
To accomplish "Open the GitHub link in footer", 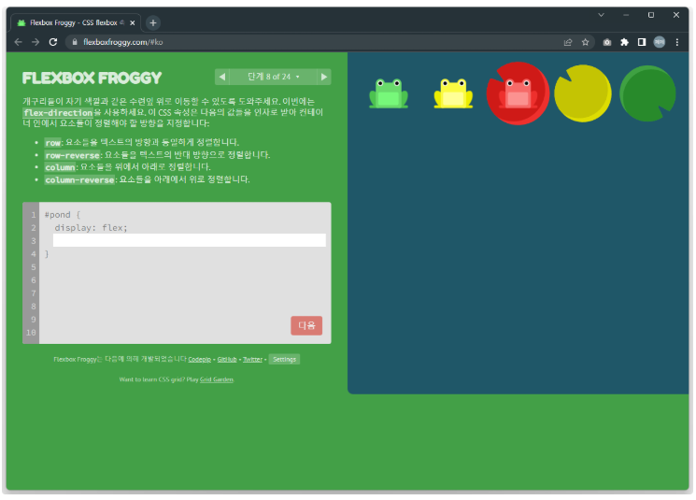I will click(227, 359).
